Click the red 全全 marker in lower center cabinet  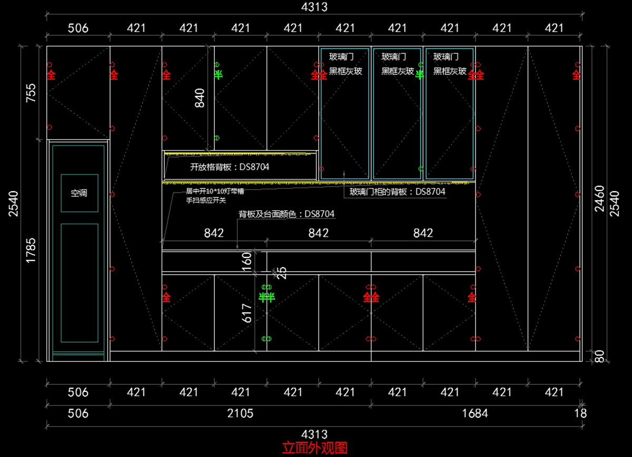tap(371, 297)
